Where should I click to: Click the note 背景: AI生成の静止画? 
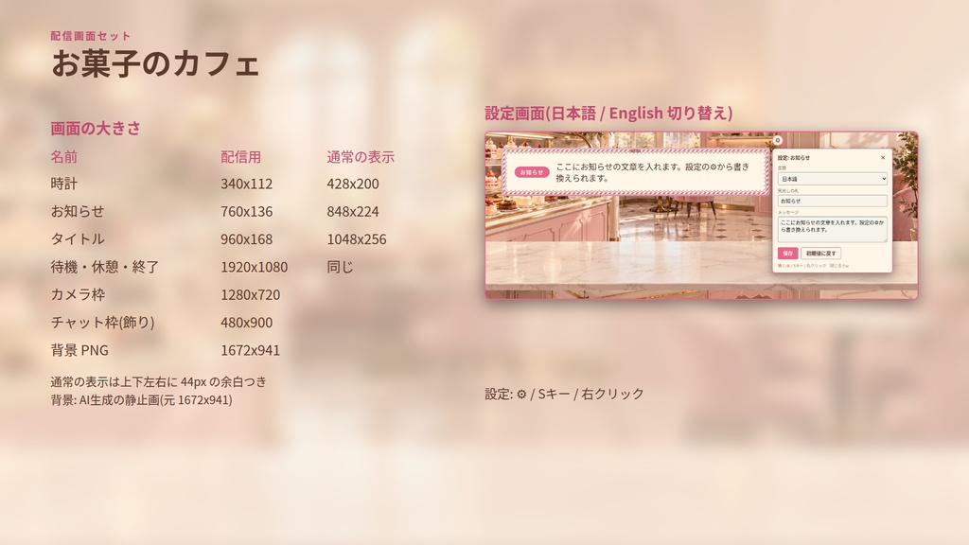pyautogui.click(x=142, y=400)
